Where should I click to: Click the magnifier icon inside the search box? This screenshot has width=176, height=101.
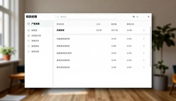coord(58,17)
